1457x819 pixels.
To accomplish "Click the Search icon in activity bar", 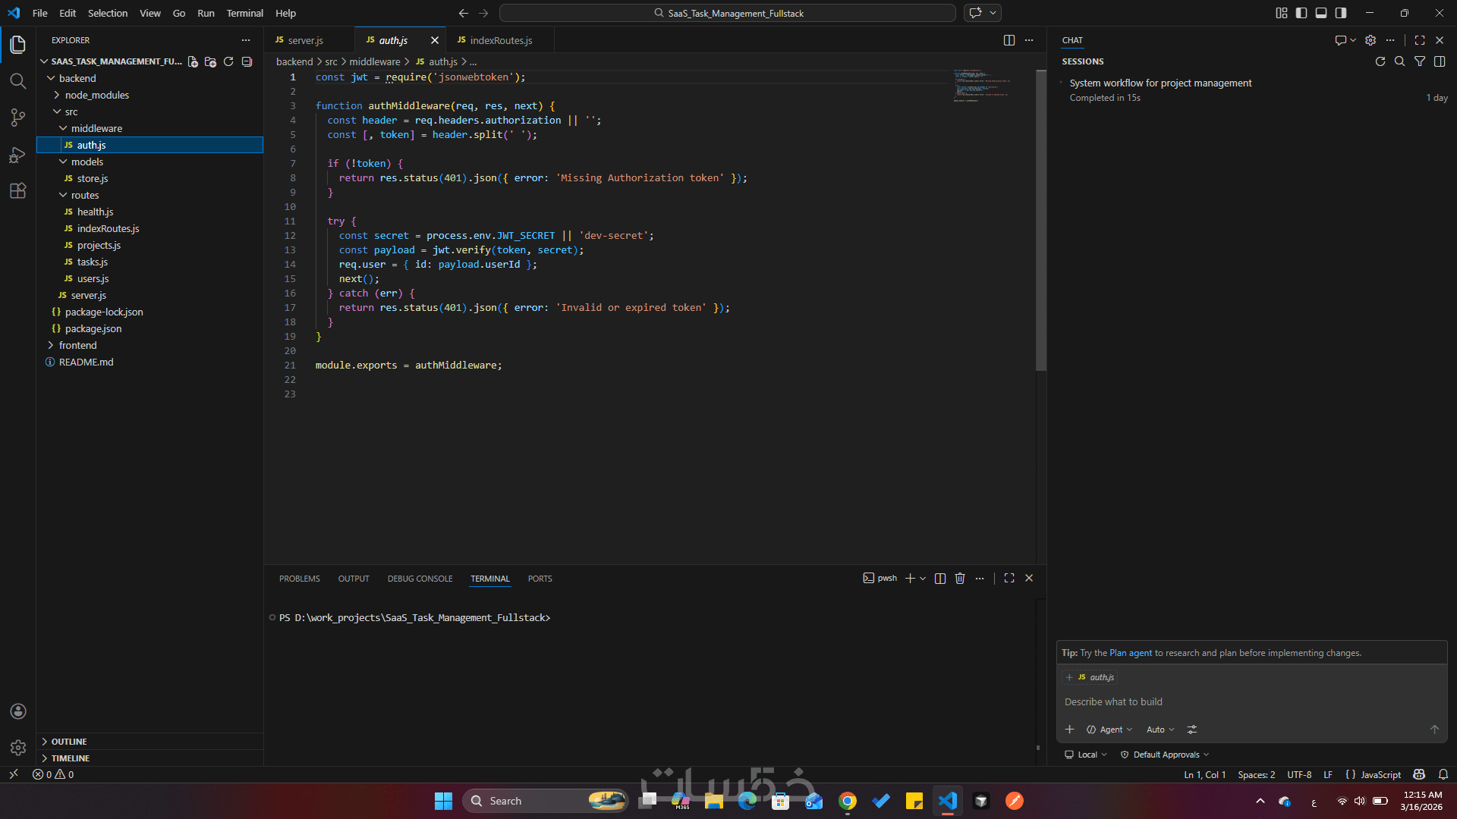I will click(18, 81).
